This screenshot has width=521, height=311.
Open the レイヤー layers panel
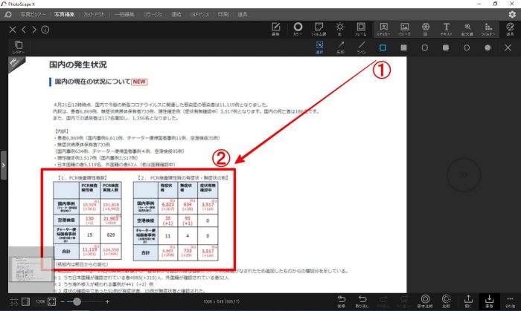pyautogui.click(x=19, y=47)
